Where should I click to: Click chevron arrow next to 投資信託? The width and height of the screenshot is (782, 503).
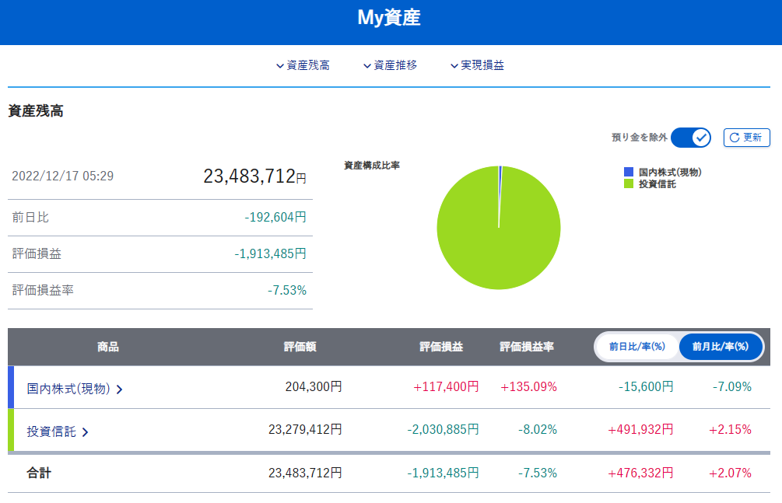[x=85, y=432]
